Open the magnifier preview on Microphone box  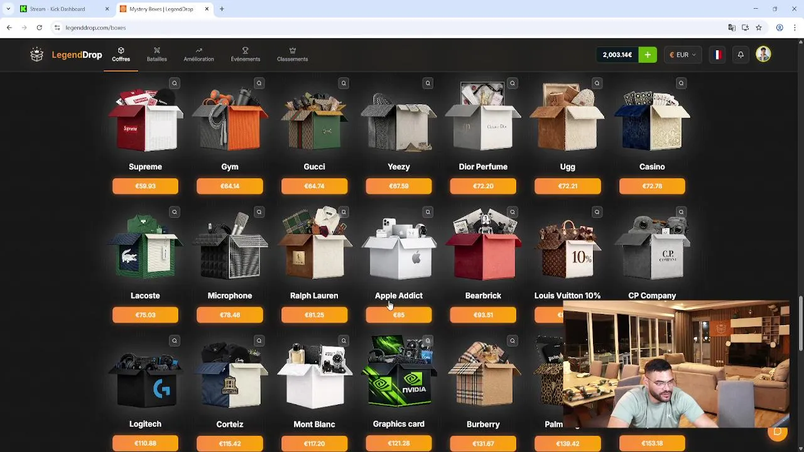pyautogui.click(x=259, y=212)
